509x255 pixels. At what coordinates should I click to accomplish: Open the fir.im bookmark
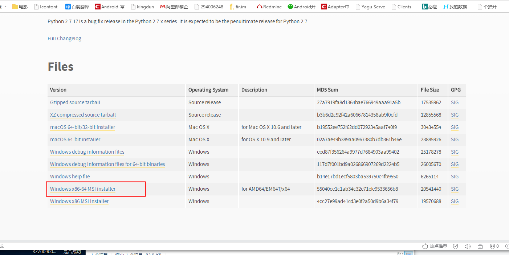click(240, 7)
